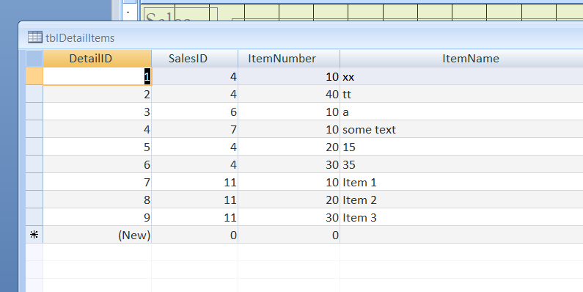Click ItemNumber cell in the new record row
The width and height of the screenshot is (583, 292).
click(x=289, y=235)
